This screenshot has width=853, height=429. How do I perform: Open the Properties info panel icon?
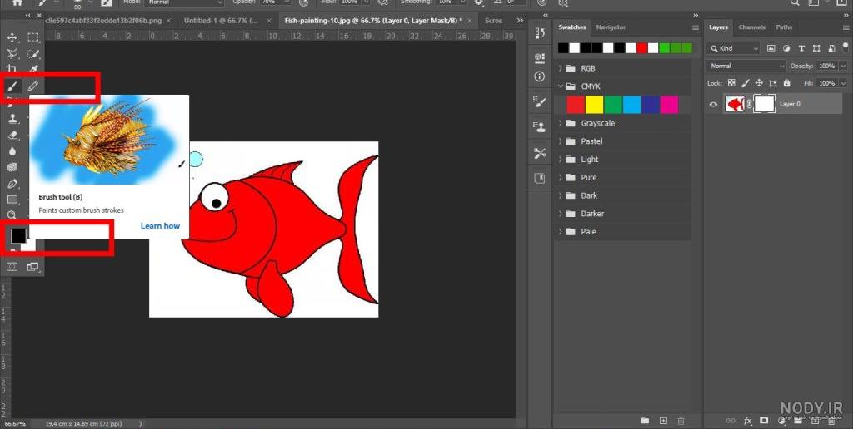pos(540,76)
